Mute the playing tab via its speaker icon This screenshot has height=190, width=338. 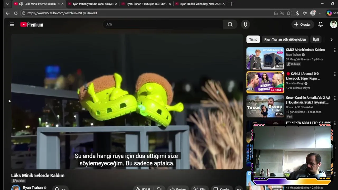coord(21,4)
